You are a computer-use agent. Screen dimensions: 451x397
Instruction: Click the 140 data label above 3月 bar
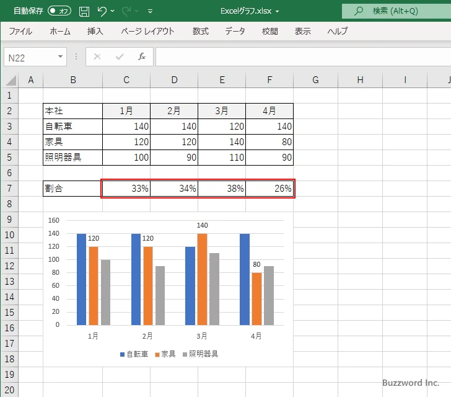click(x=202, y=225)
